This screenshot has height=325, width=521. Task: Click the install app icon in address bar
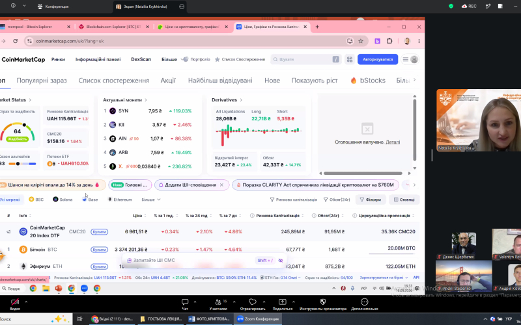pos(350,41)
